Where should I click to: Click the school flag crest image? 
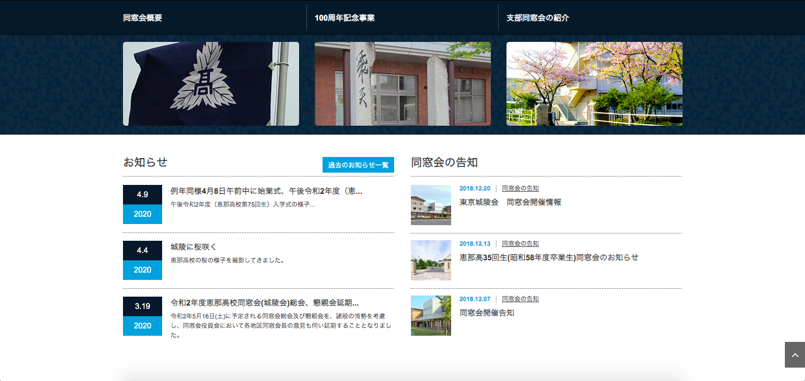211,84
